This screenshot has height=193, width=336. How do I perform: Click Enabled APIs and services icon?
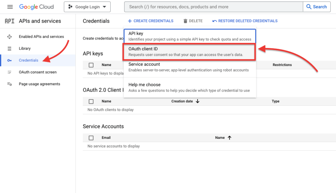[10, 37]
